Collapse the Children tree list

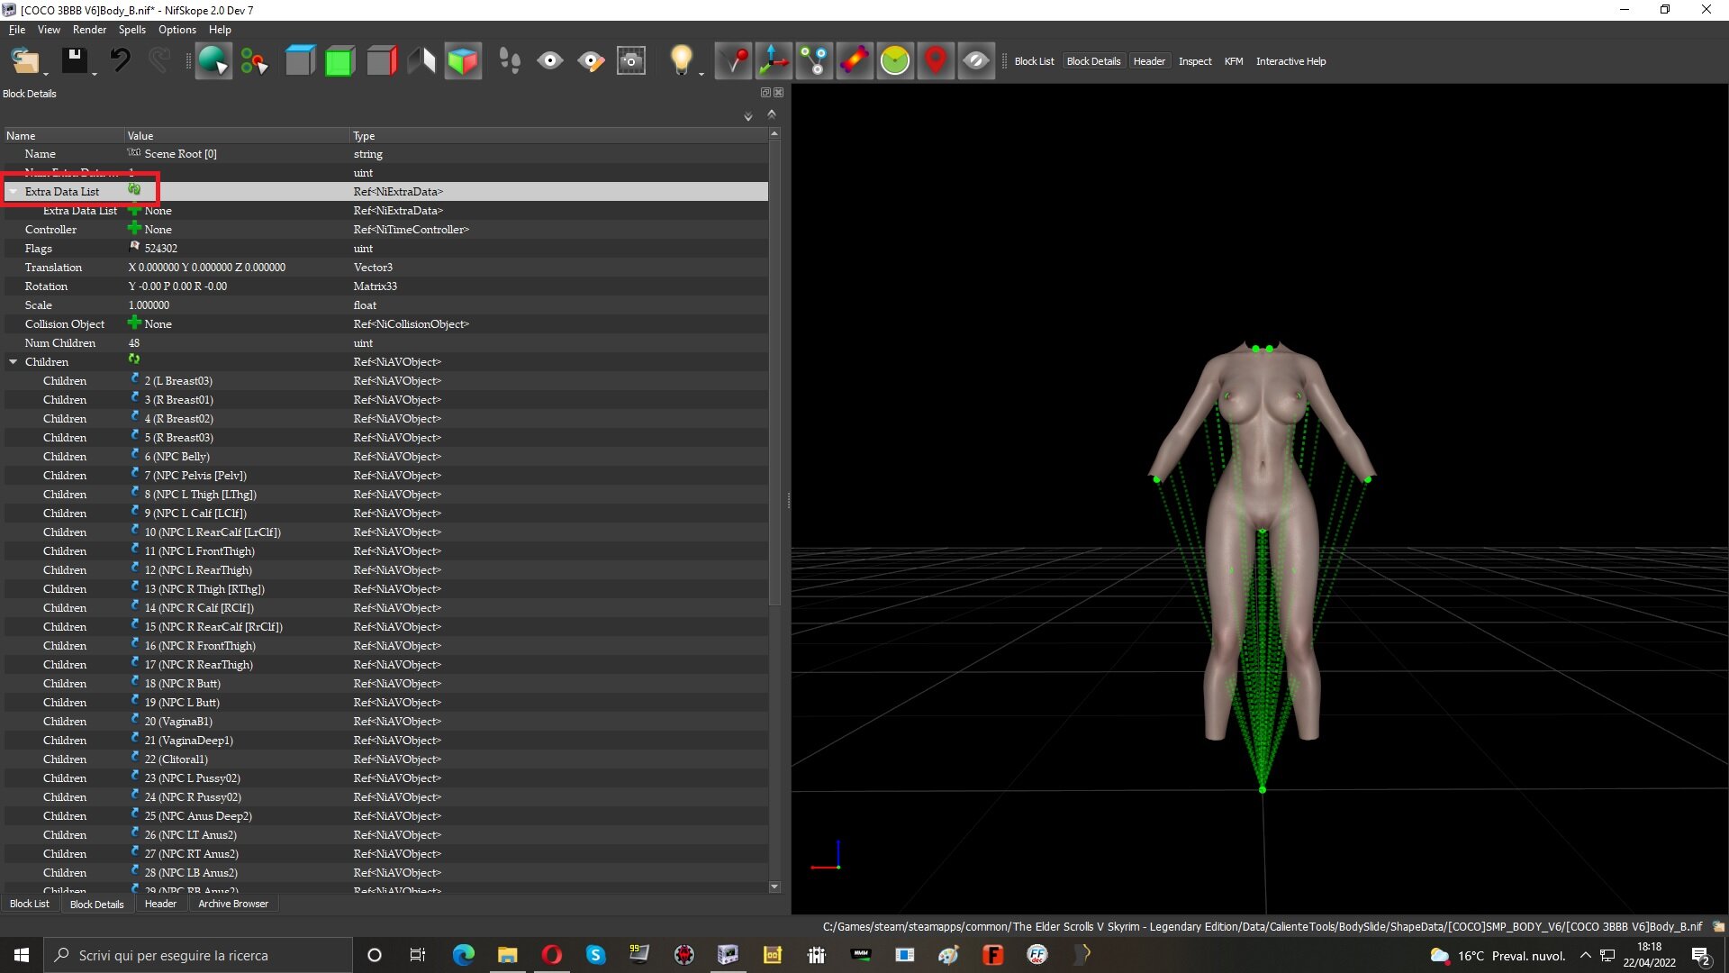coord(14,362)
